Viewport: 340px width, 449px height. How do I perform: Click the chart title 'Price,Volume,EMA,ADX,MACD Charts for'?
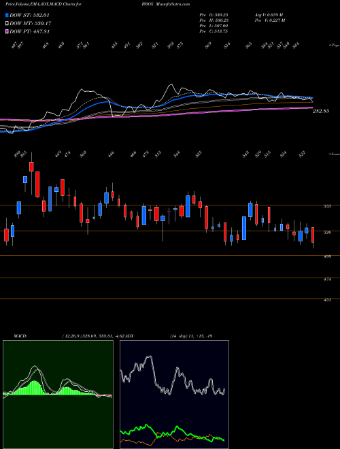(x=44, y=4)
